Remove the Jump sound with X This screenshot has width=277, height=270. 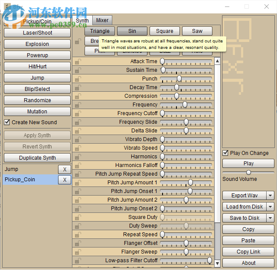pyautogui.click(x=65, y=170)
